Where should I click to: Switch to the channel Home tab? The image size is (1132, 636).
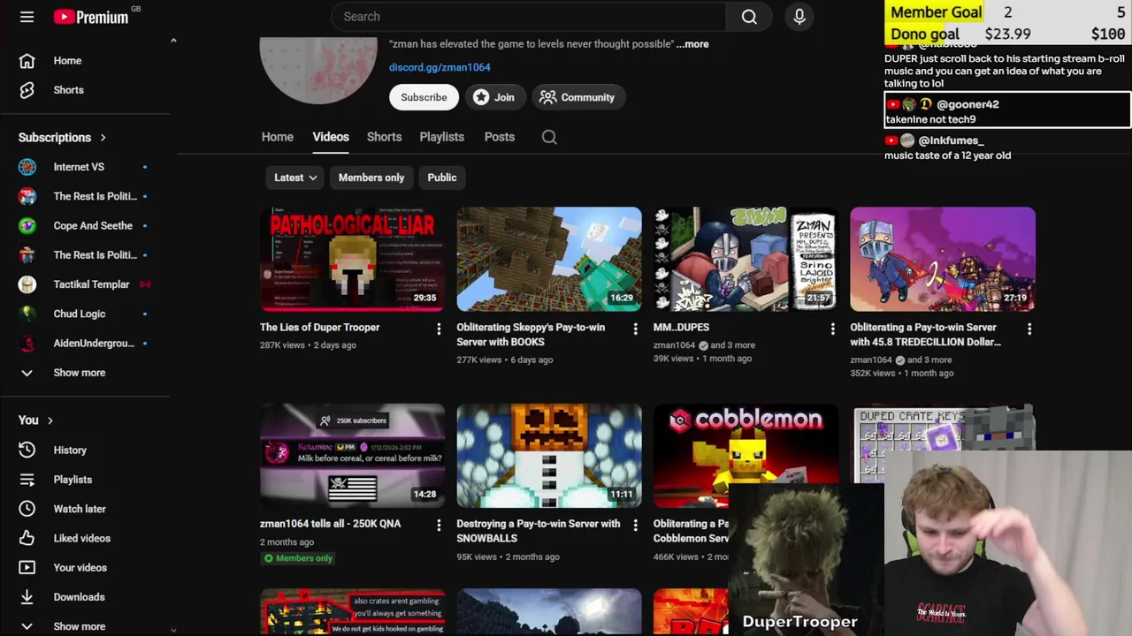(278, 137)
